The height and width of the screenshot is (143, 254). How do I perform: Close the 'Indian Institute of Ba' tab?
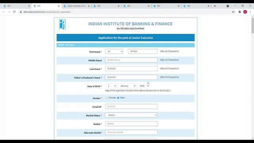(89, 6)
